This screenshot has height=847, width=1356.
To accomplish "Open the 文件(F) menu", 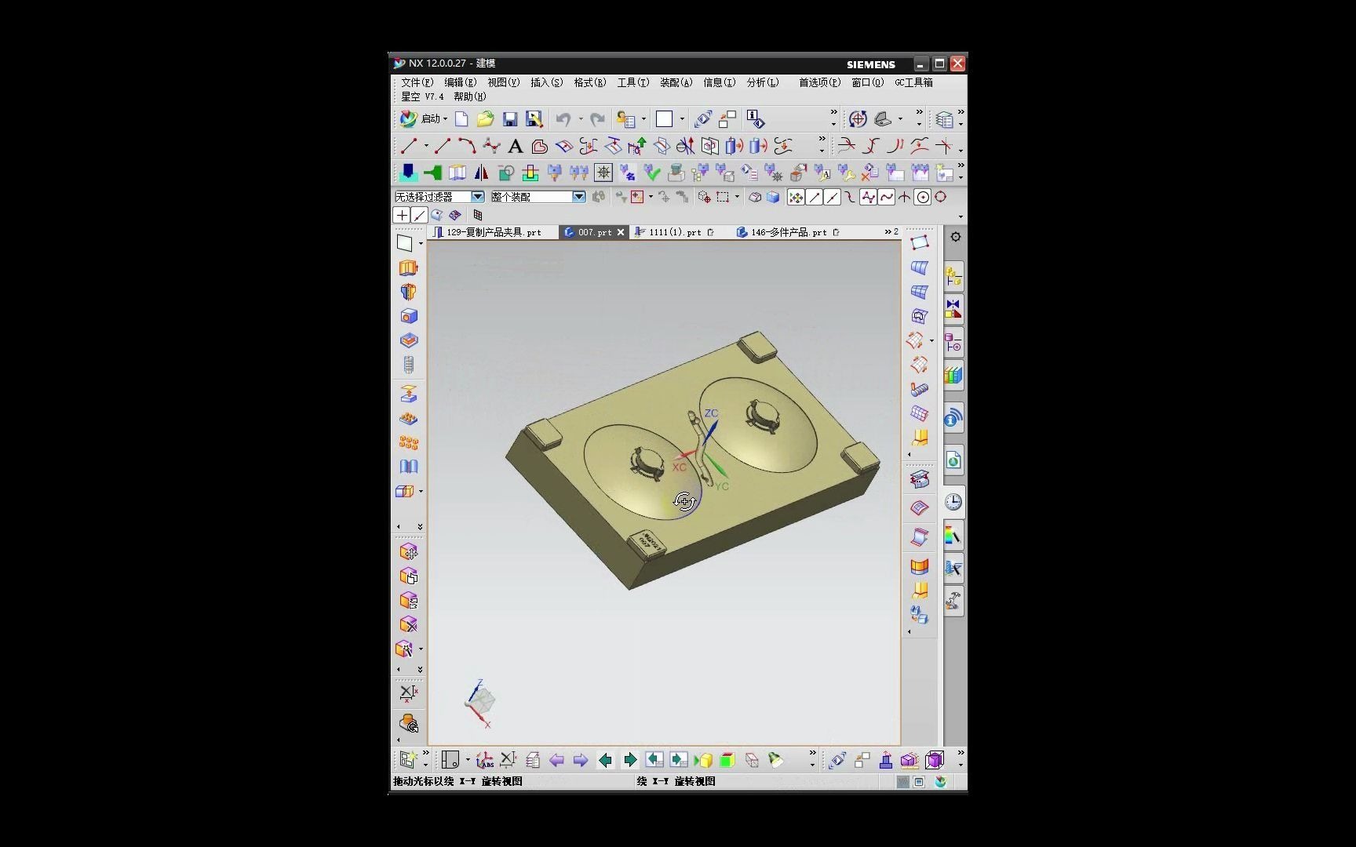I will click(x=417, y=82).
